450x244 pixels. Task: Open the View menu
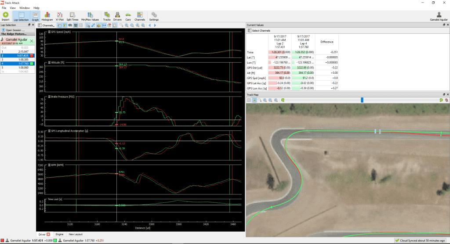click(13, 8)
